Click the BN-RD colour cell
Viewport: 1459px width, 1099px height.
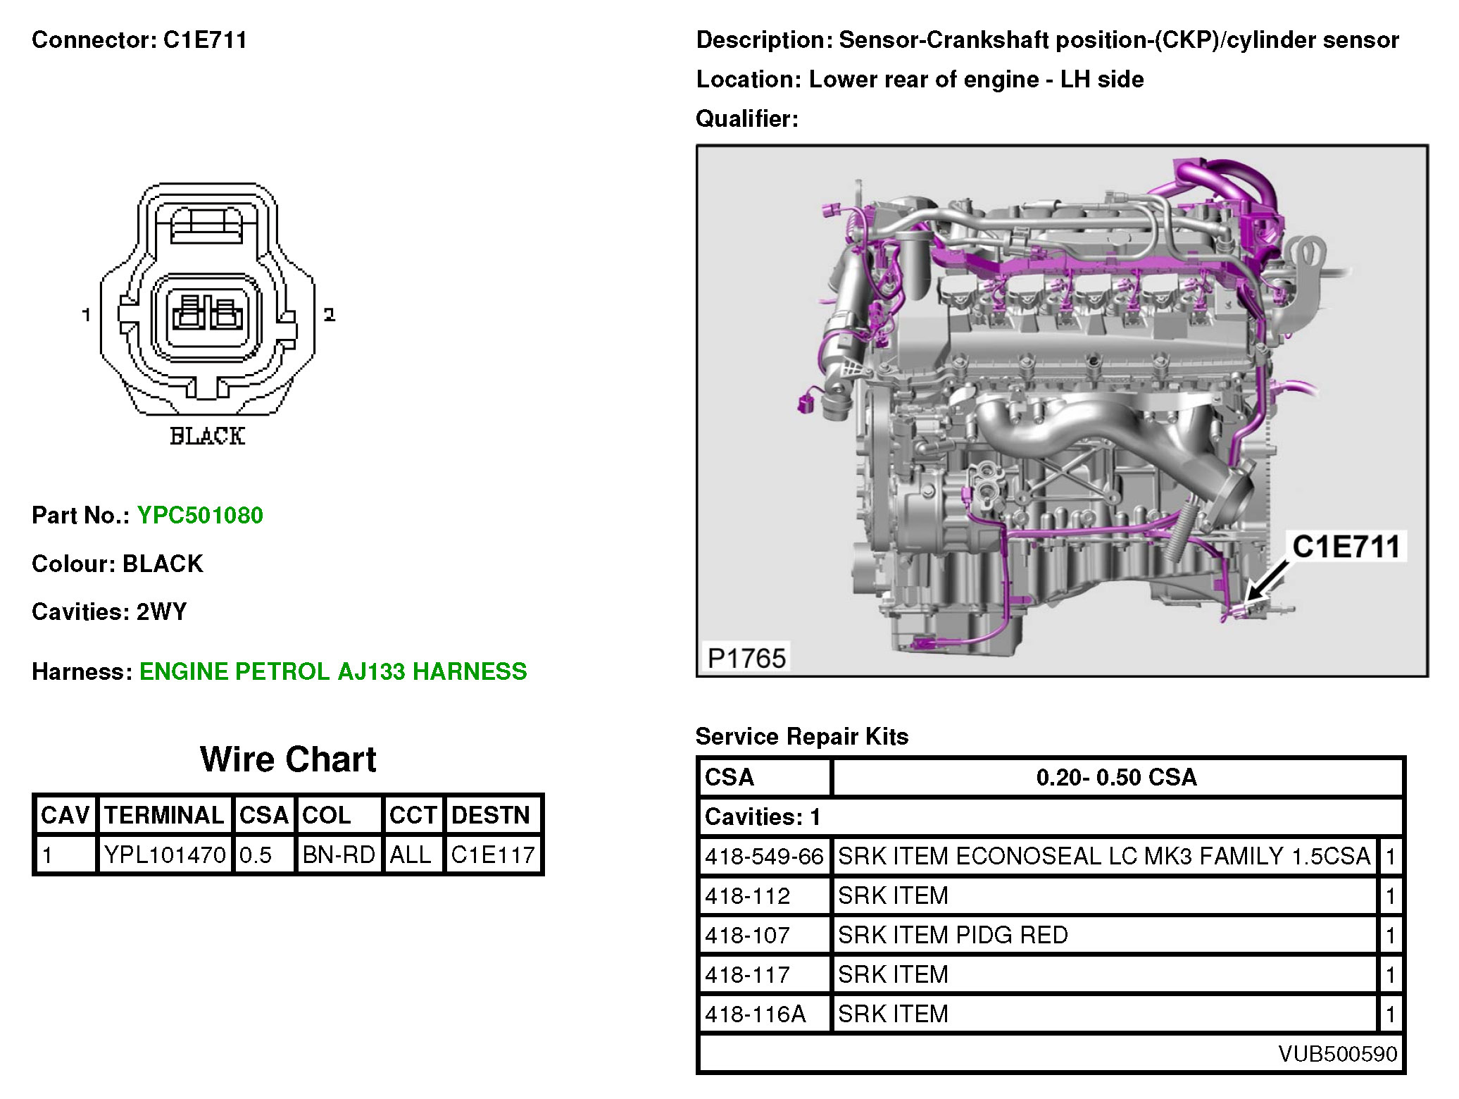338,855
